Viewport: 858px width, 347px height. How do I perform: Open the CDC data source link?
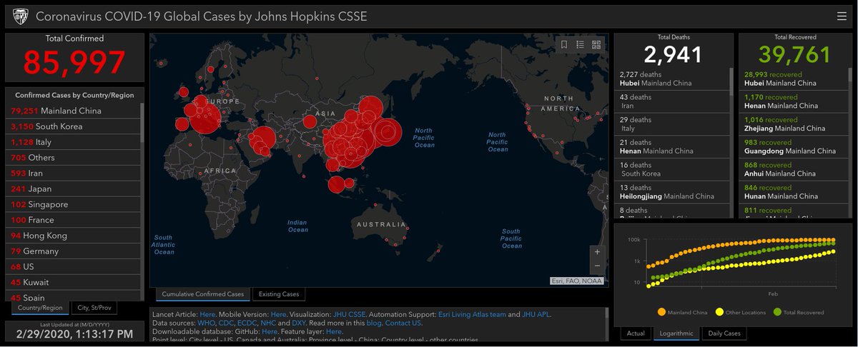227,323
